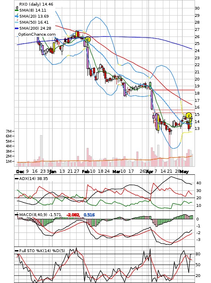Click the tallest volume bar in April
The height and width of the screenshot is (283, 211).
point(169,150)
